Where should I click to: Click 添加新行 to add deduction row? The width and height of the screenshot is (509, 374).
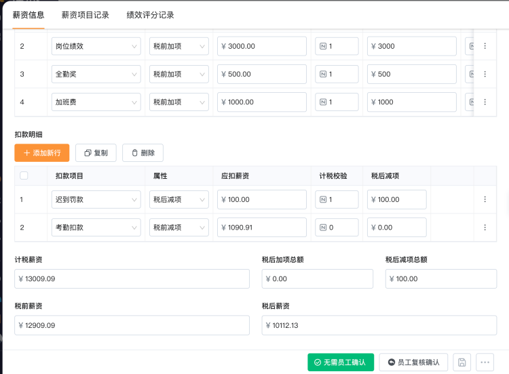[x=42, y=153]
